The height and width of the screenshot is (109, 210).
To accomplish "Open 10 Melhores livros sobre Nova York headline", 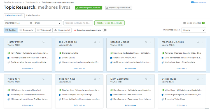I will [26, 90].
